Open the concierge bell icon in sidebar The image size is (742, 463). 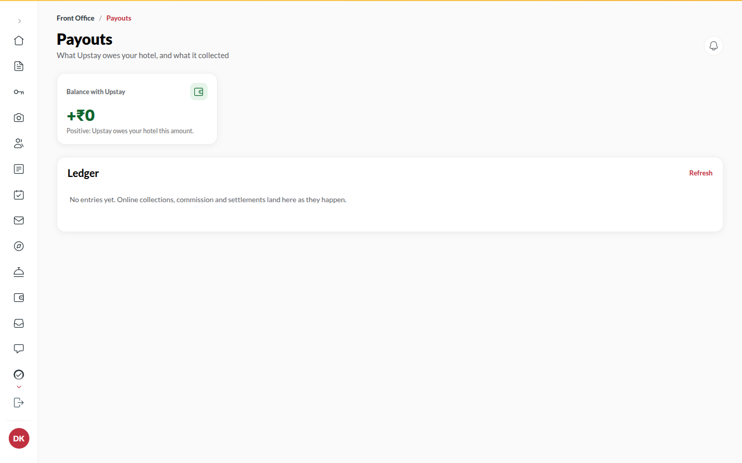coord(19,272)
